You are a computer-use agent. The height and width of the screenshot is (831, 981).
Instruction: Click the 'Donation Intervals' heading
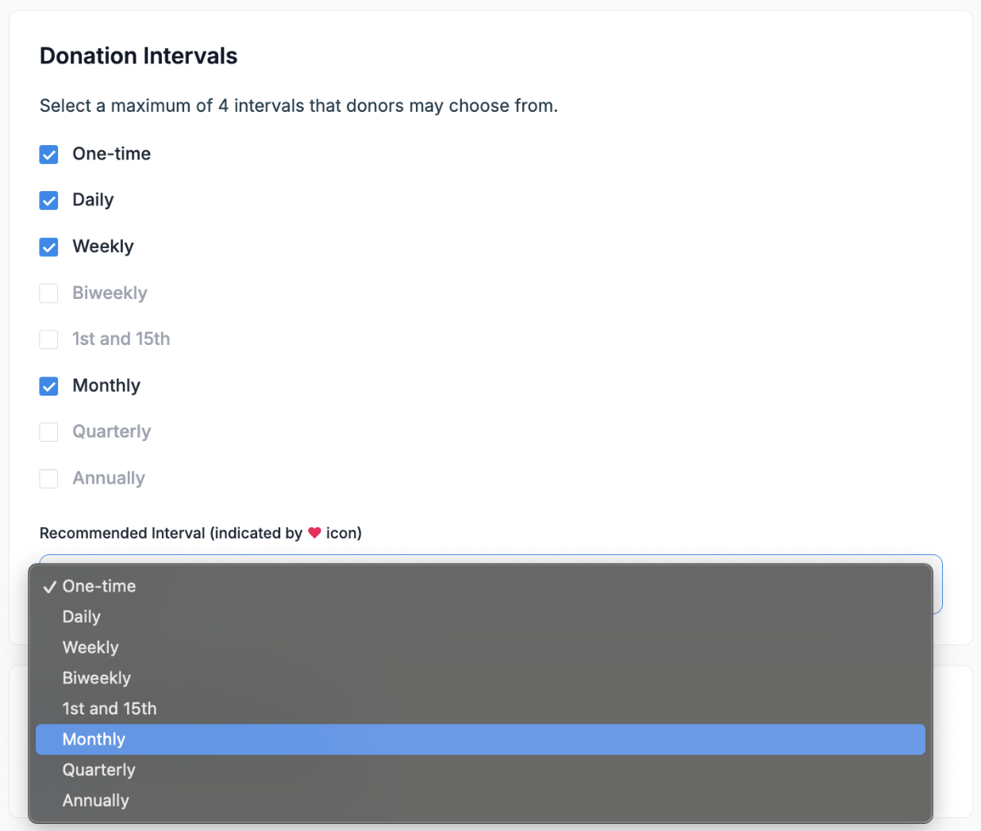click(139, 56)
